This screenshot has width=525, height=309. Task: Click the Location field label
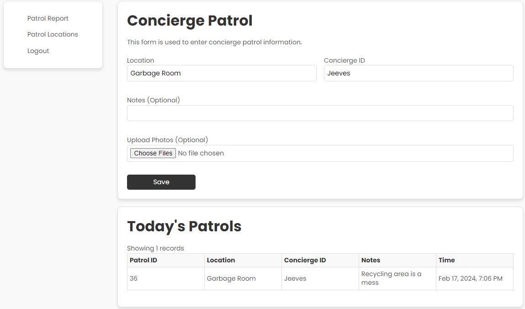[x=140, y=60]
